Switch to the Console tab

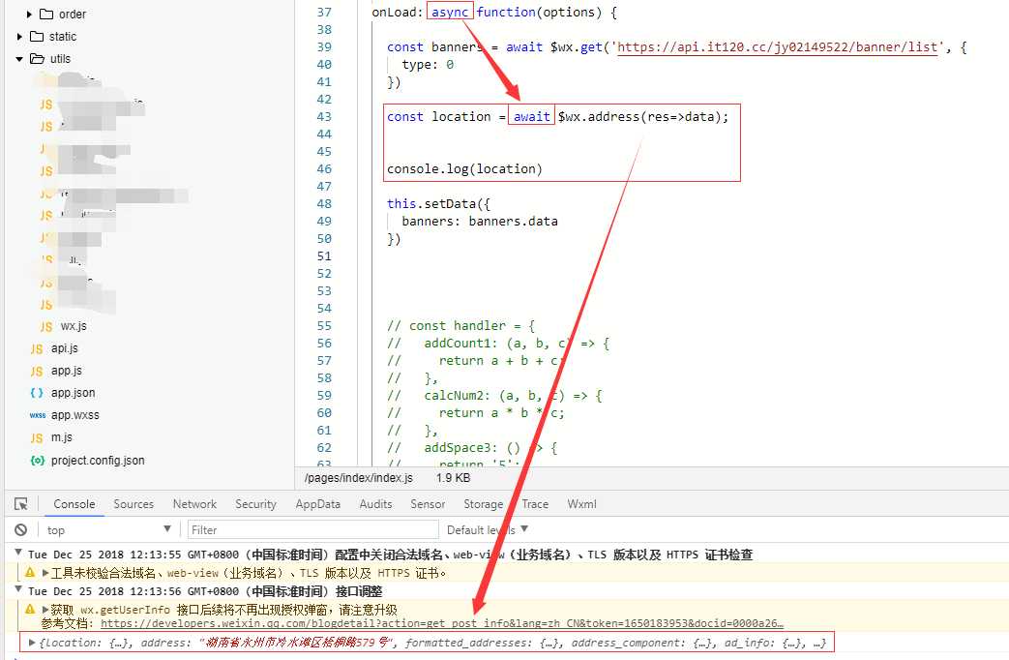pyautogui.click(x=74, y=504)
